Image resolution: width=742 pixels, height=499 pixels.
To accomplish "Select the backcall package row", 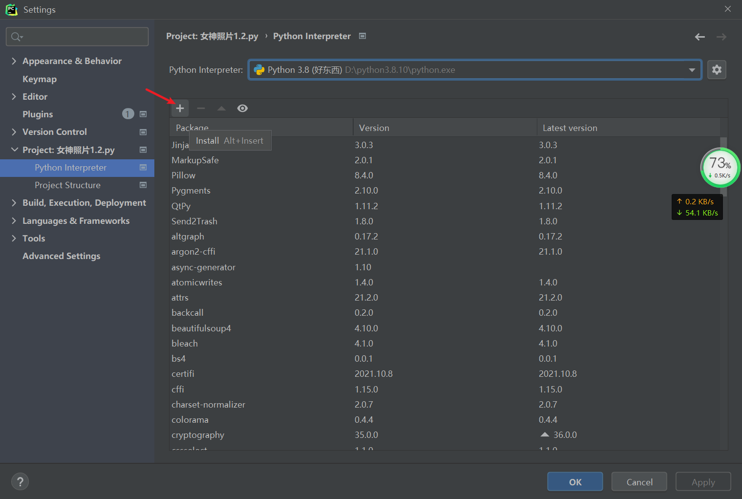I will (445, 313).
